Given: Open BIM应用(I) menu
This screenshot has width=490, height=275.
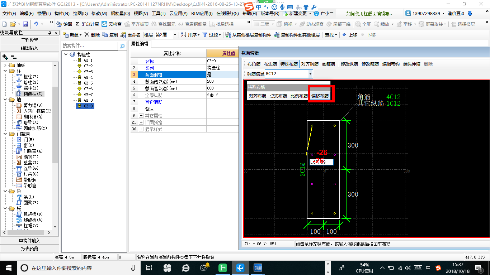Looking at the screenshot, I should point(202,13).
